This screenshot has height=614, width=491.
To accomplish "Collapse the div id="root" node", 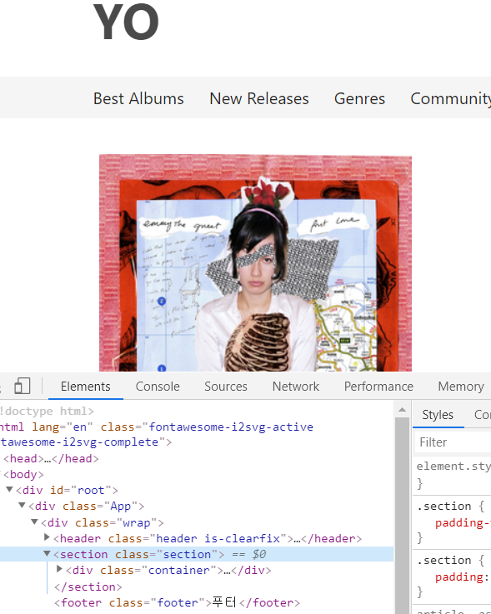I will (x=9, y=490).
